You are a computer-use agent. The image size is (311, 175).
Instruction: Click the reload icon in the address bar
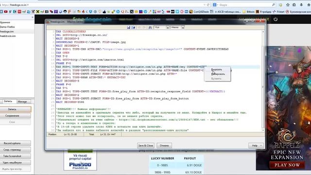click(208, 5)
